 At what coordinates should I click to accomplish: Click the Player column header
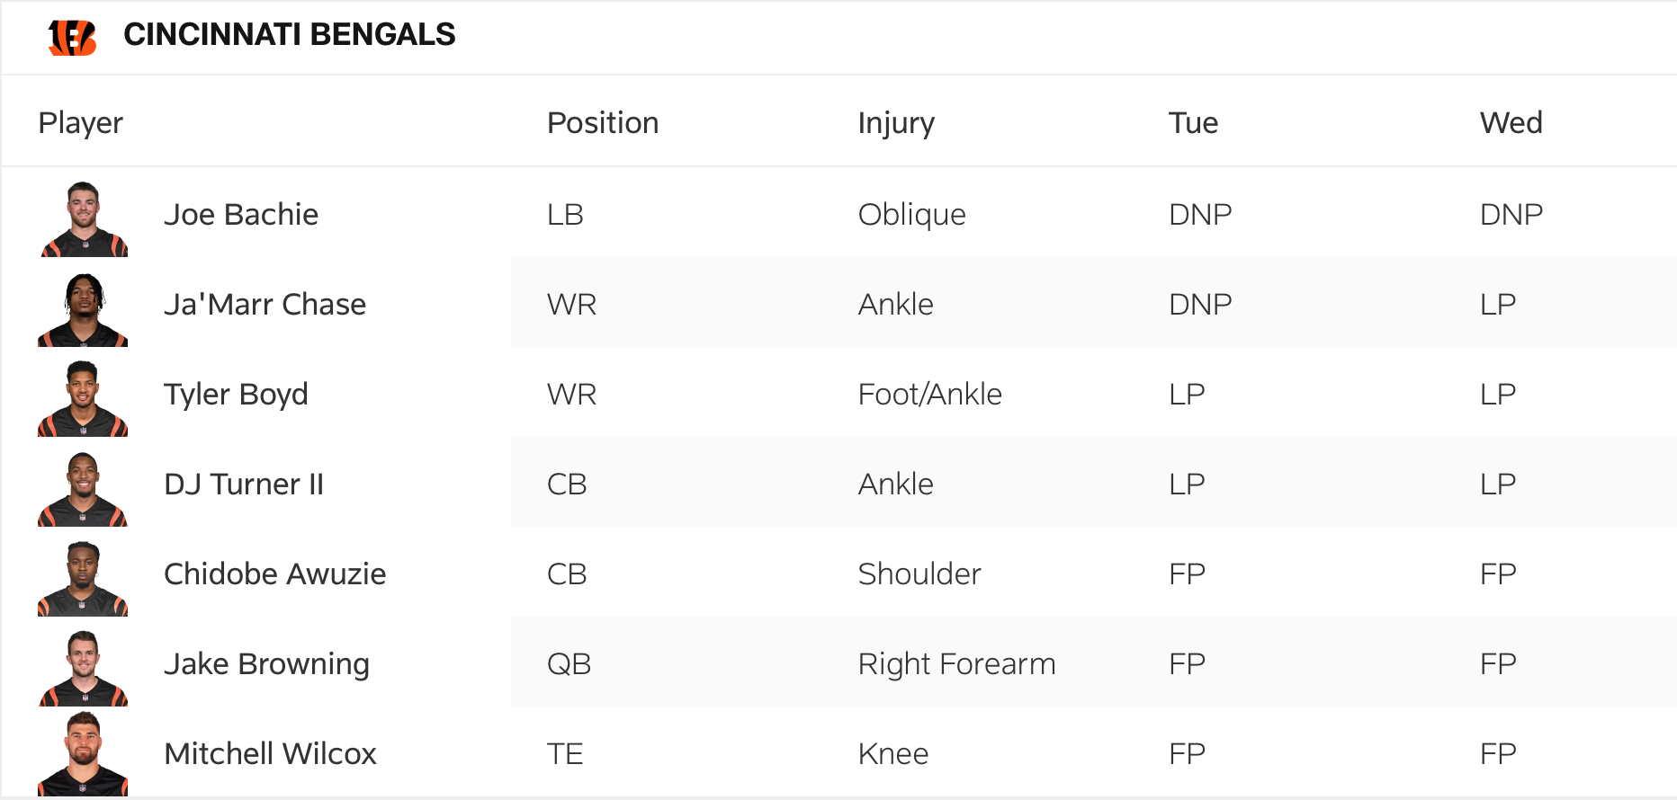(81, 123)
